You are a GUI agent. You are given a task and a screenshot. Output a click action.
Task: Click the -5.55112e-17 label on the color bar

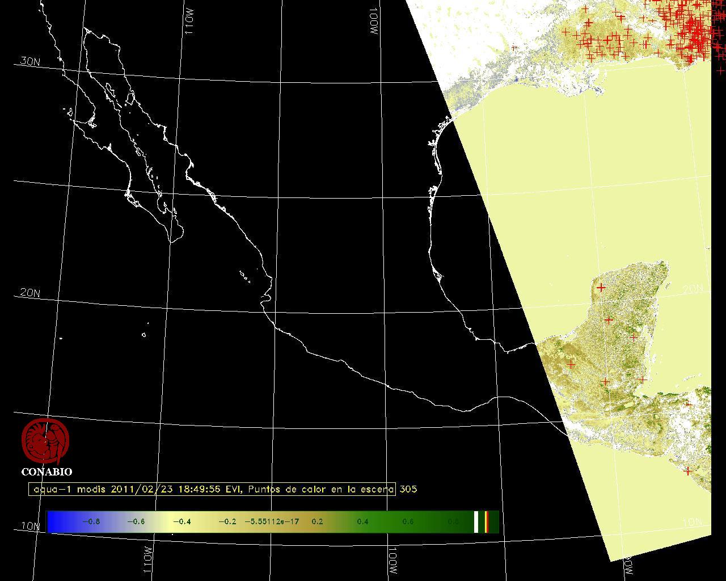pyautogui.click(x=272, y=522)
